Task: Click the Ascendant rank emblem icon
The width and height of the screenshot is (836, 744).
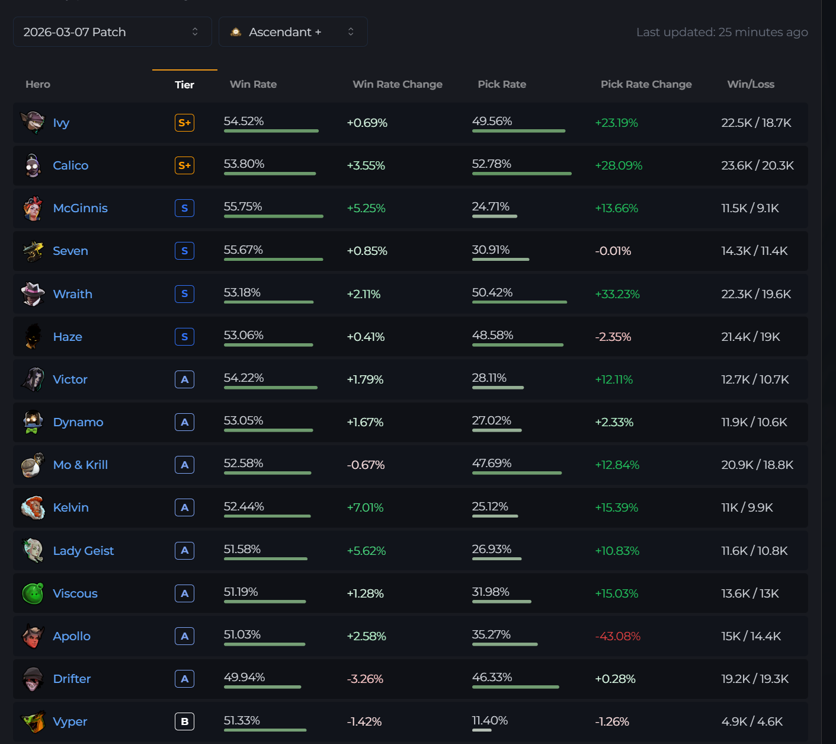Action: (236, 32)
